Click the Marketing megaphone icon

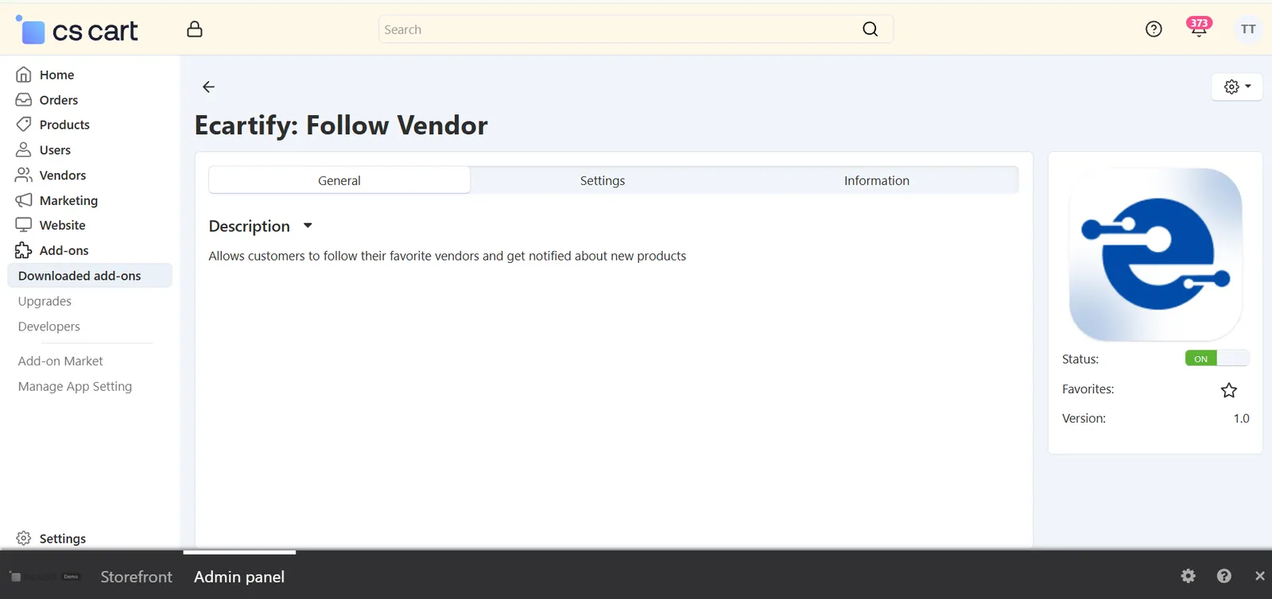click(24, 200)
